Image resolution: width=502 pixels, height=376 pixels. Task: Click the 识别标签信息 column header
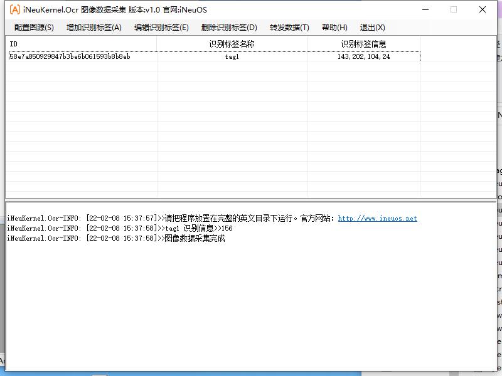tap(363, 44)
